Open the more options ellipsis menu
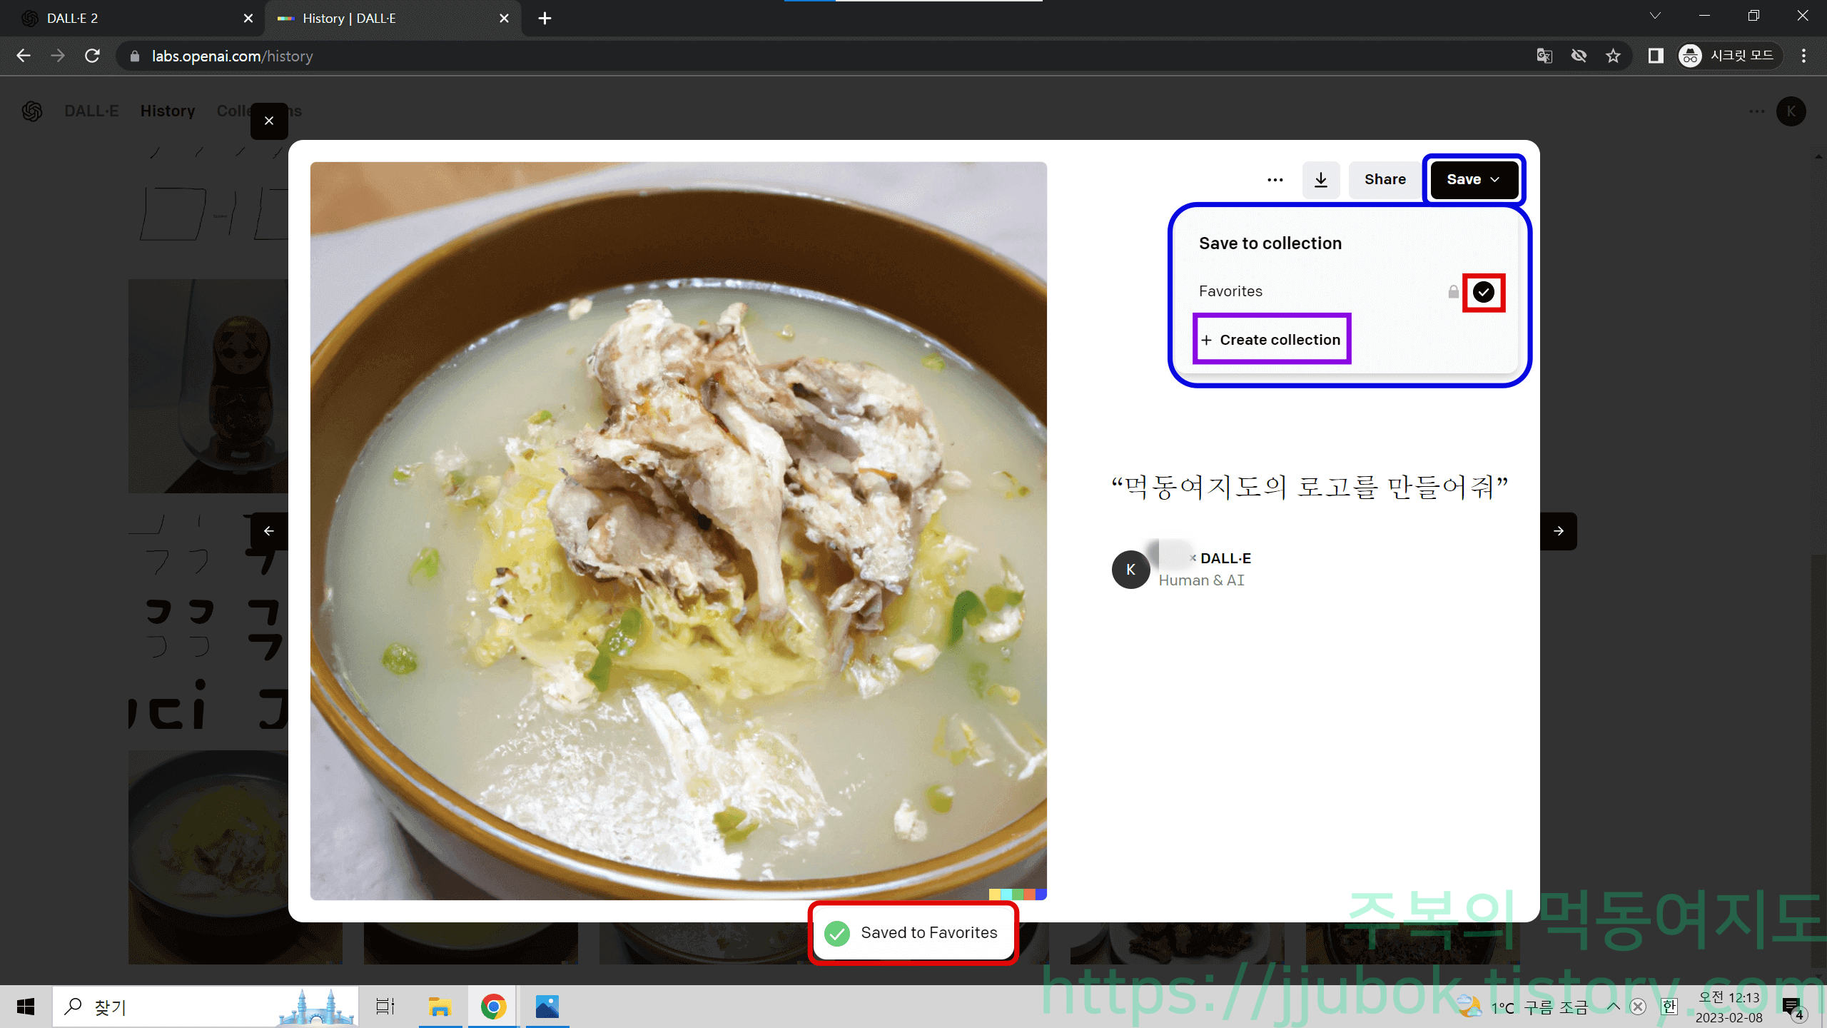Screen dimensions: 1827x1028 click(x=1275, y=179)
